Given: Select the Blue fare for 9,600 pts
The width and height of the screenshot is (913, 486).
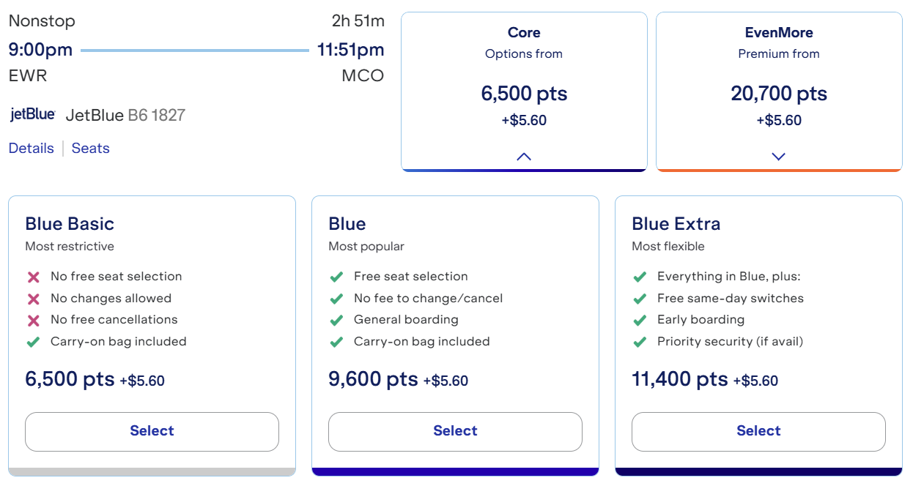Looking at the screenshot, I should [455, 431].
